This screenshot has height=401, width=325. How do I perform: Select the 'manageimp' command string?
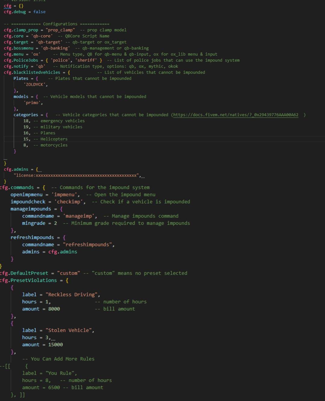[x=79, y=216]
